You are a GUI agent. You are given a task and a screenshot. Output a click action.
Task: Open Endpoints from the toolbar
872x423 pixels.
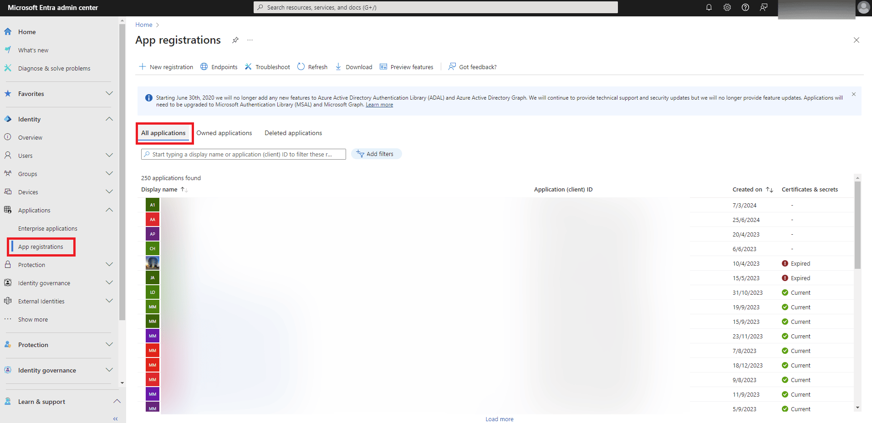[x=219, y=66]
